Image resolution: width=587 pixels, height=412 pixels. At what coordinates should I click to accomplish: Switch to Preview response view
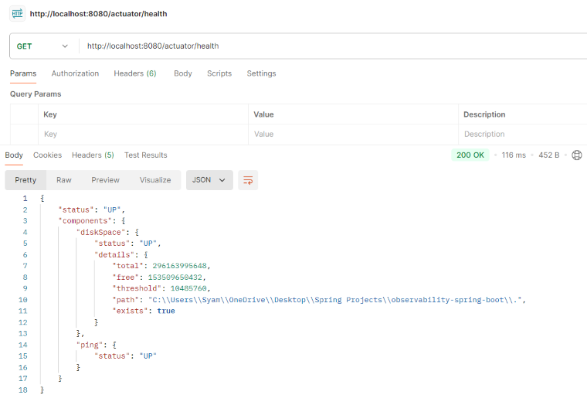[x=105, y=180]
